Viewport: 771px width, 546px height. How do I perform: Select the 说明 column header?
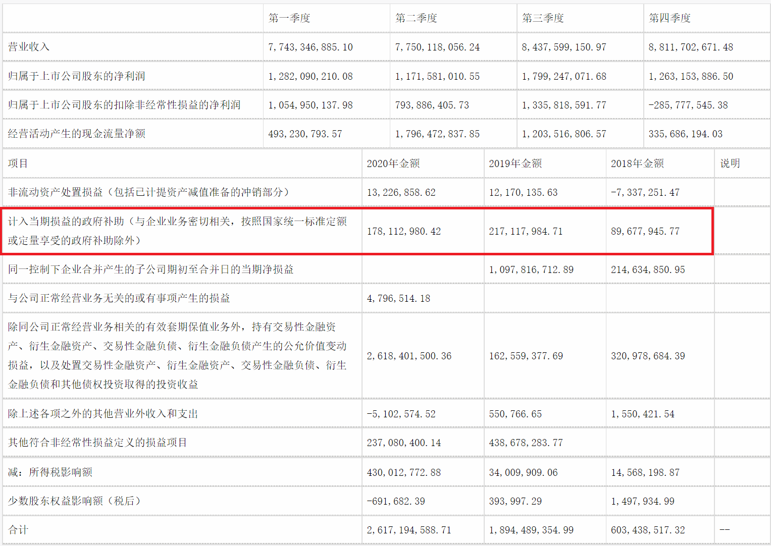point(730,163)
